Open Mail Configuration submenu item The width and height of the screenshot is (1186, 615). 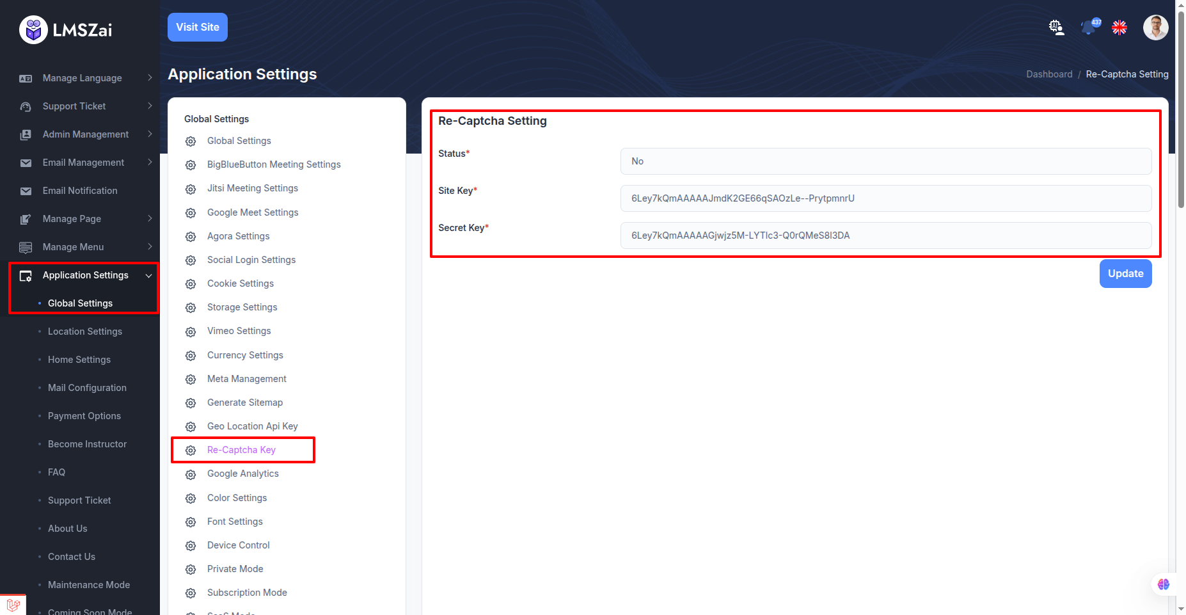(87, 388)
